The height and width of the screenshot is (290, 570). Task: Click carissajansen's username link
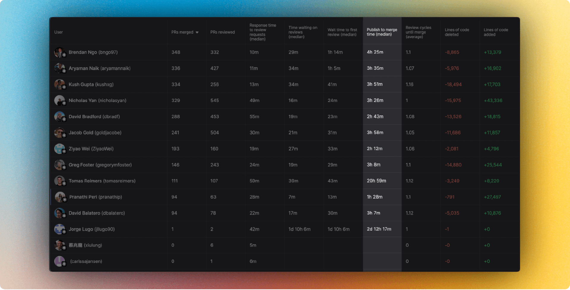(x=86, y=261)
